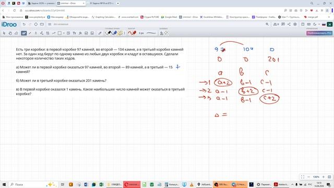Select the compass tool

[x=35, y=33]
